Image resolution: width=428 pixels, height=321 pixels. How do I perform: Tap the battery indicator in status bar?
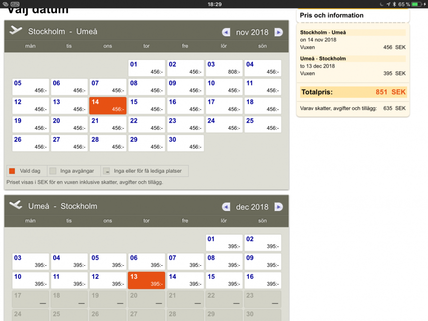[417, 4]
